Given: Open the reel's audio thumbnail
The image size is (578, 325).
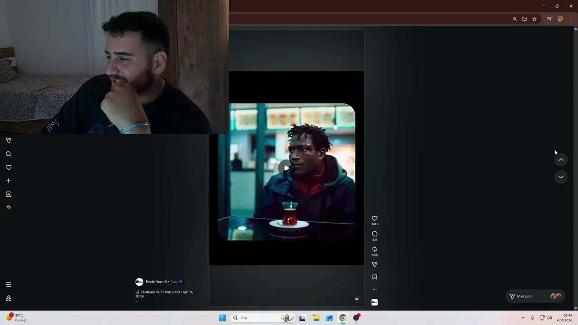Looking at the screenshot, I should (374, 302).
